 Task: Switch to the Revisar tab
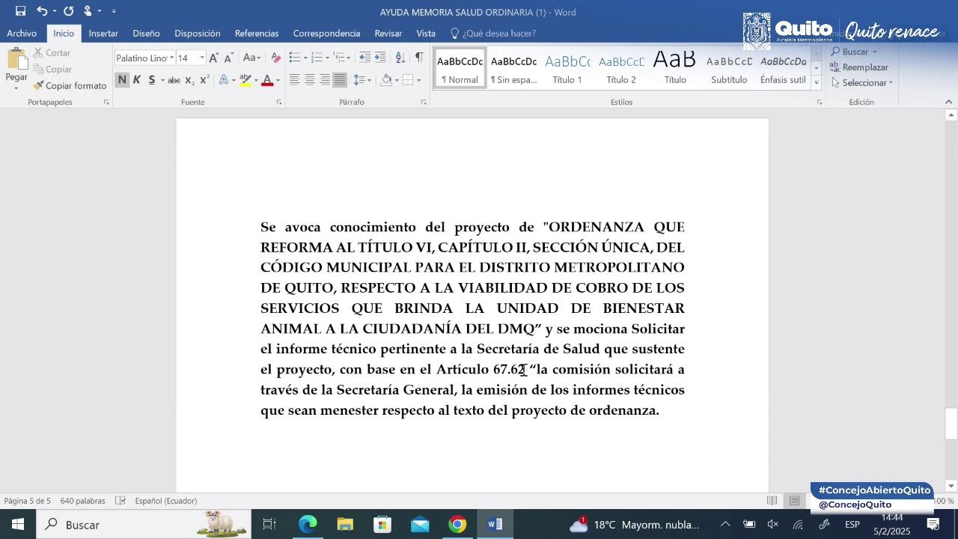388,33
